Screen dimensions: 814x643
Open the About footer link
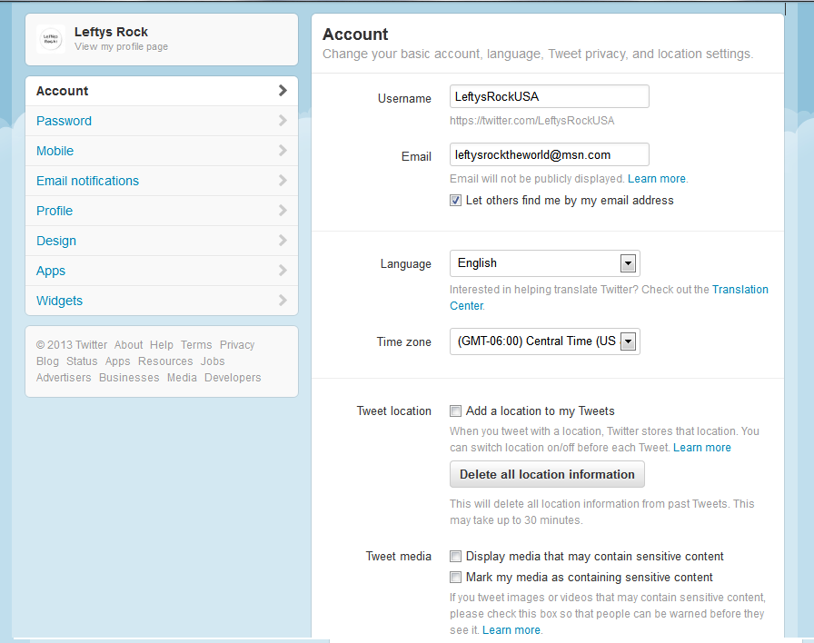coord(128,345)
